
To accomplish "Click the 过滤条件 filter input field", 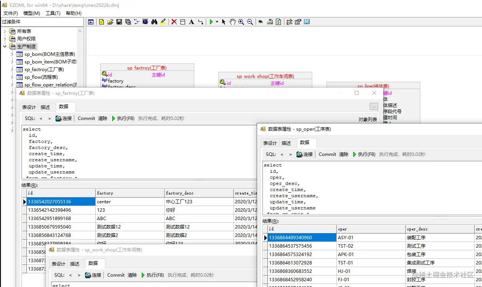I will click(42, 22).
